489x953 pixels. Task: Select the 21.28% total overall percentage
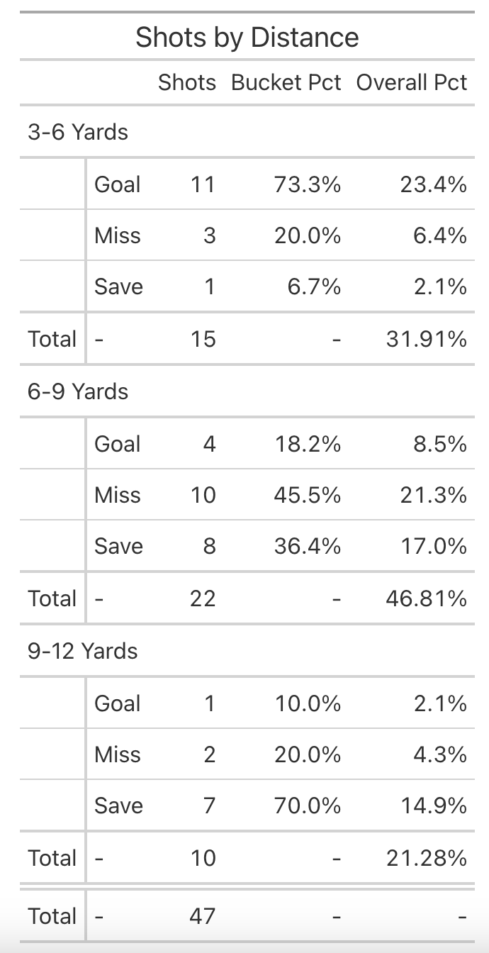click(x=427, y=858)
